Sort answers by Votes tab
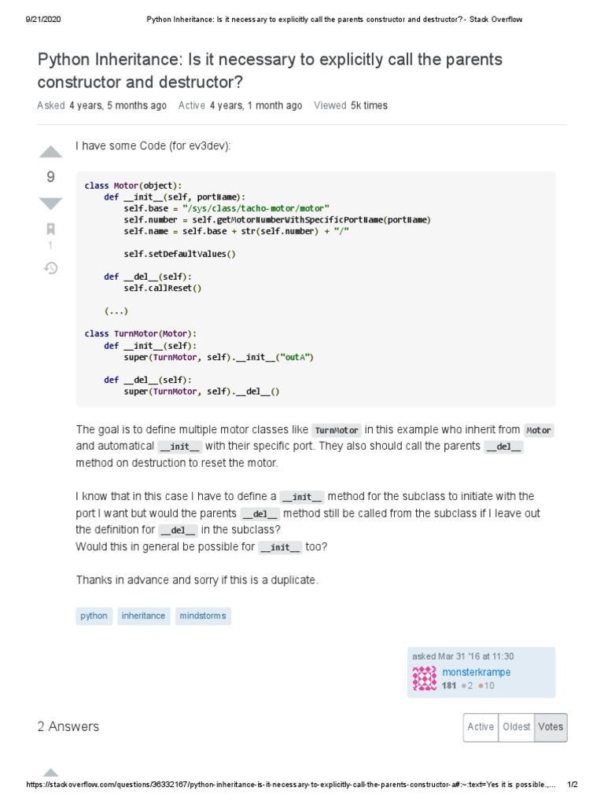 coord(551,727)
